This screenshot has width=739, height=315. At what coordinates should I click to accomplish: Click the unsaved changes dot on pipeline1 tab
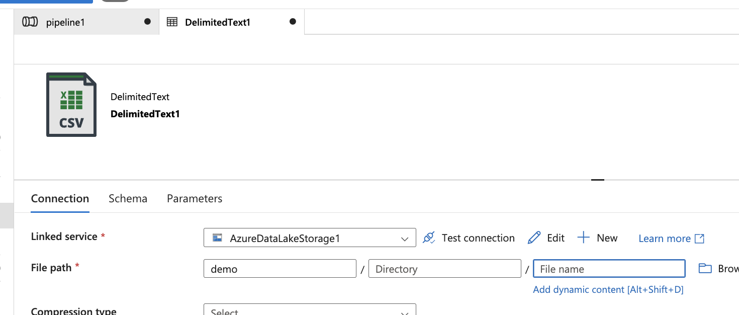[x=146, y=22]
